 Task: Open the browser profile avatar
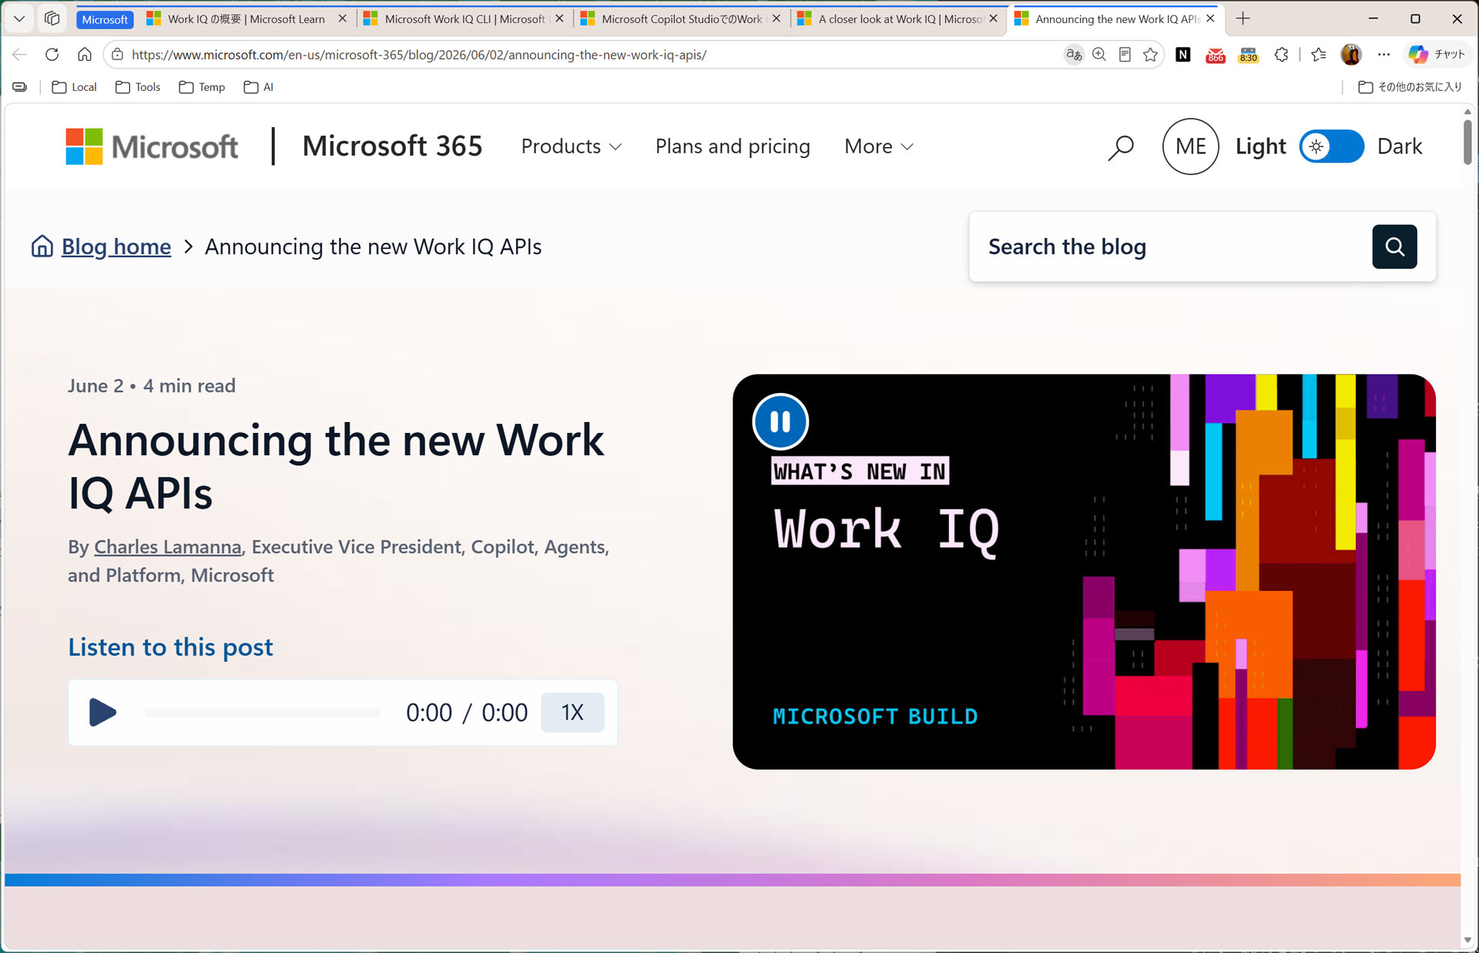[1351, 55]
